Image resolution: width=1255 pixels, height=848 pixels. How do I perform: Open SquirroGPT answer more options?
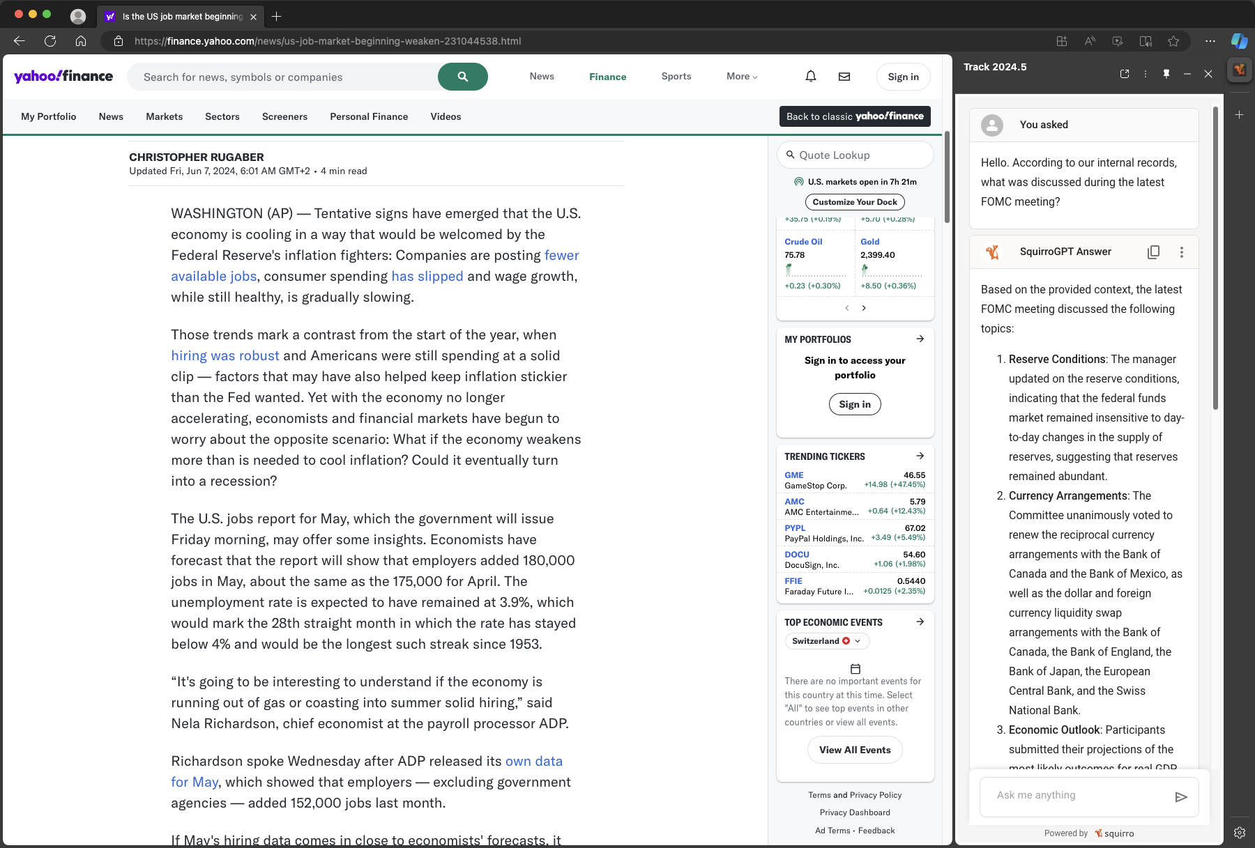(x=1182, y=252)
